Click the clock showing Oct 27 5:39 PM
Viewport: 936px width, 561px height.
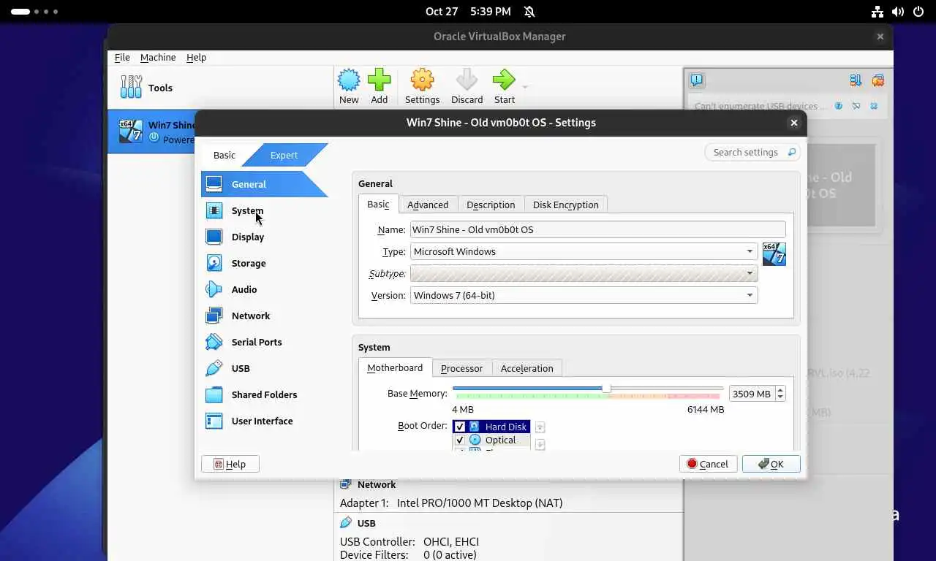pos(468,12)
